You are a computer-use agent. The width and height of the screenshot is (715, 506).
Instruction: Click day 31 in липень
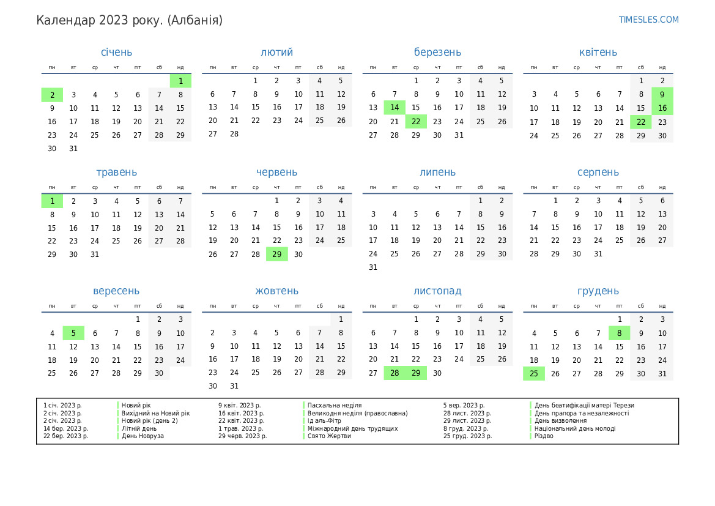click(x=373, y=267)
